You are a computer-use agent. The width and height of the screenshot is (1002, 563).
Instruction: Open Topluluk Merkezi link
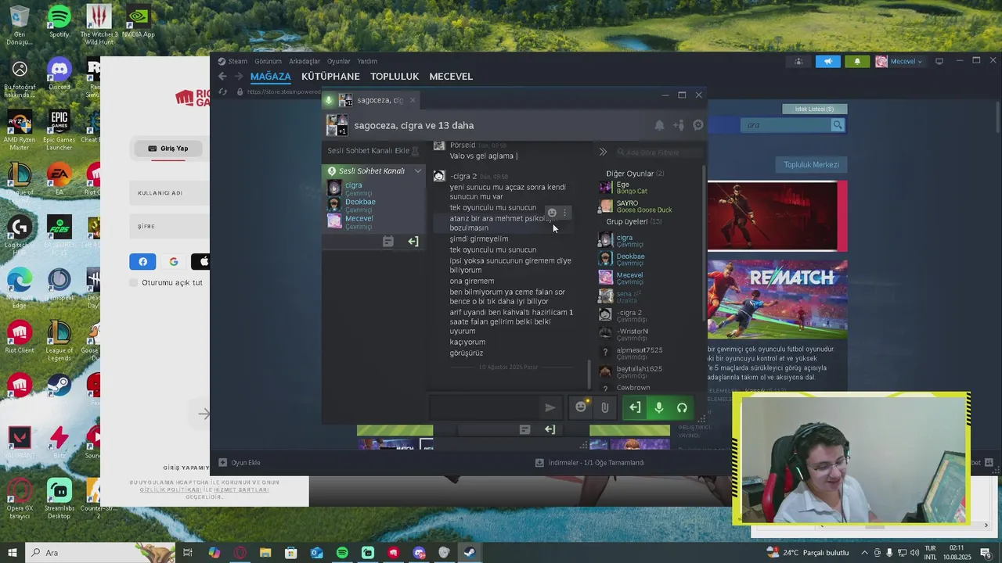[x=812, y=165]
